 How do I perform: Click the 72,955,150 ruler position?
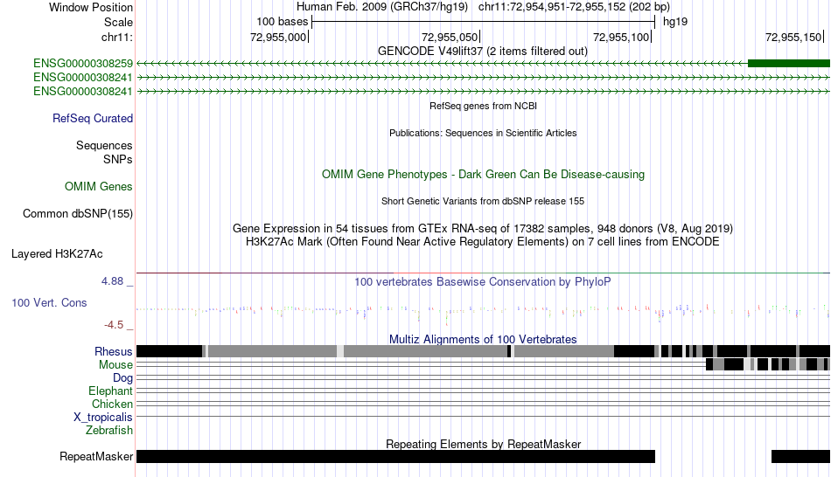pos(793,37)
